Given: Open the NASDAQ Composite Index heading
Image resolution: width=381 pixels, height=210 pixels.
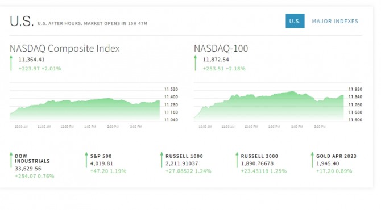Looking at the screenshot, I should click(x=65, y=48).
